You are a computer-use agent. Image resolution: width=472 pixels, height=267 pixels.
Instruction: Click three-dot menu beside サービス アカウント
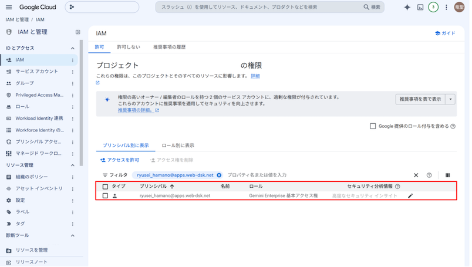point(73,72)
